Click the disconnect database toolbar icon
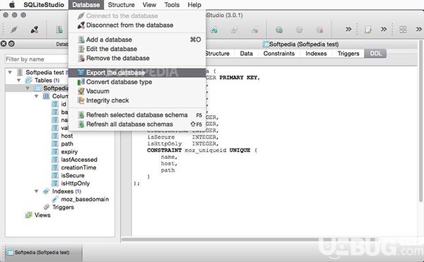 coord(35,30)
